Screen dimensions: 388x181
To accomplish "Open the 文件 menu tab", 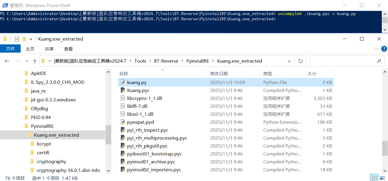I will coord(10,49).
